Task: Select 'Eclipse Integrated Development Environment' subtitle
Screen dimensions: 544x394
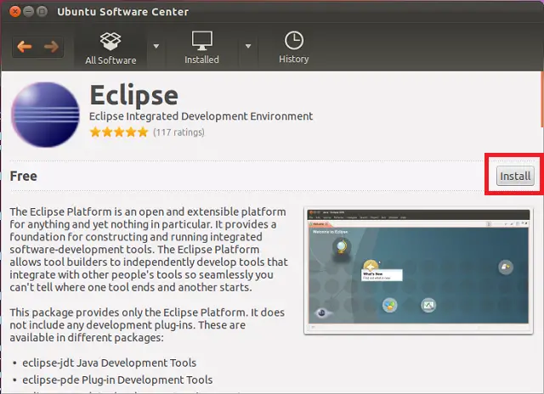Action: click(201, 116)
